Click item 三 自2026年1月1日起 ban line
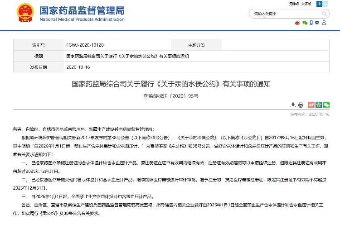This screenshot has width=340, height=229. tap(88, 196)
